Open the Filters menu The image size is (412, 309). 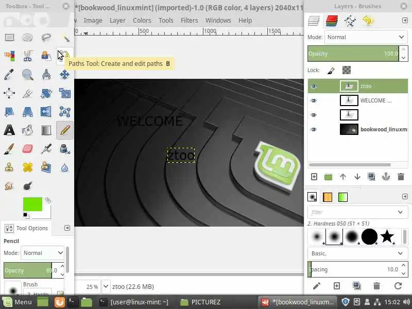pos(189,20)
